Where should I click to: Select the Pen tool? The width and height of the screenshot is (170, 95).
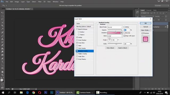coord(2,59)
